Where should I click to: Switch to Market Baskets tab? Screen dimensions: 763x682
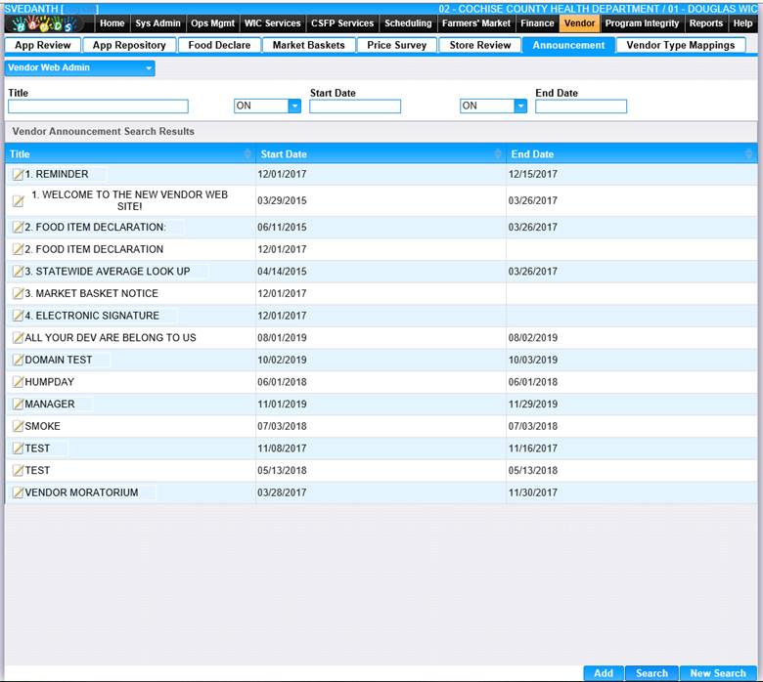(309, 45)
